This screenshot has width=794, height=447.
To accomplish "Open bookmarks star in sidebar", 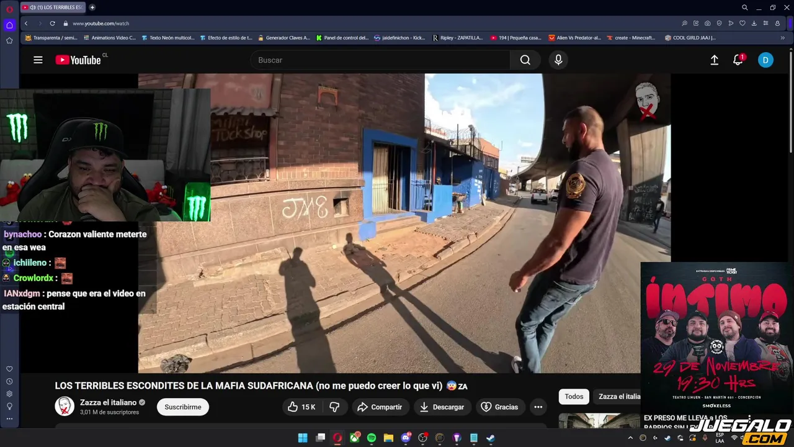I will (x=9, y=41).
